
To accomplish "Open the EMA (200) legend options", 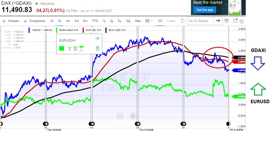I will click(x=117, y=30).
